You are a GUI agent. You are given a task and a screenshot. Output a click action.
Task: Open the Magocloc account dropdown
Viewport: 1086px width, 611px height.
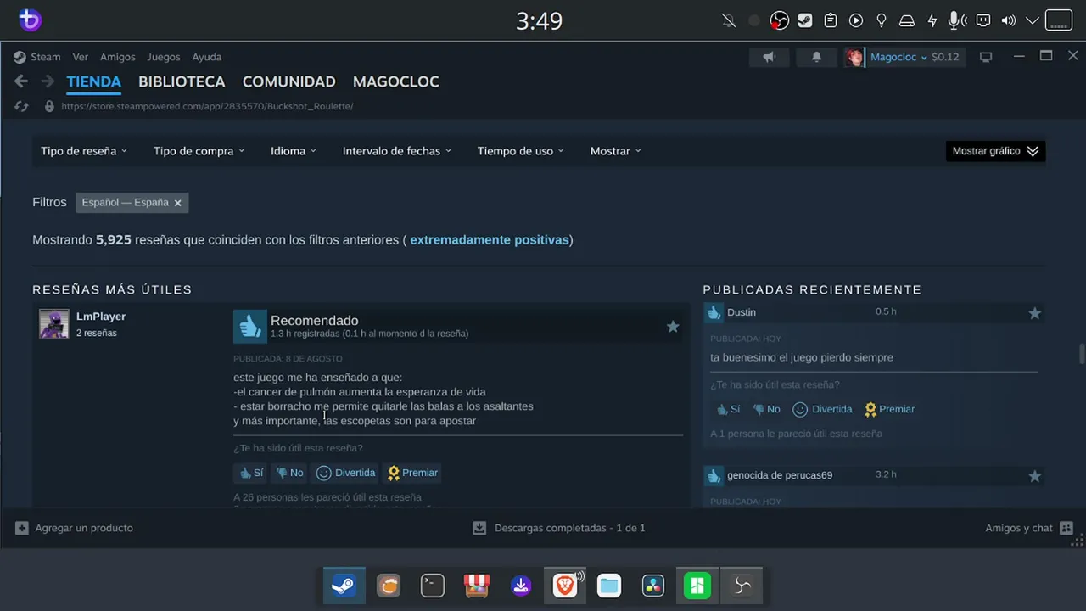898,57
